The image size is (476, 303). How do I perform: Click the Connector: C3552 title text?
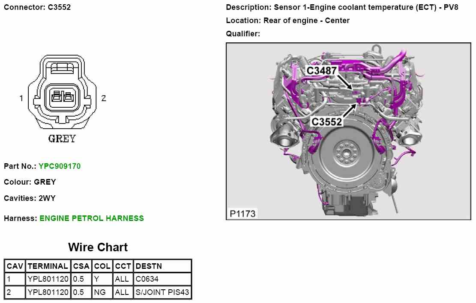tap(38, 7)
